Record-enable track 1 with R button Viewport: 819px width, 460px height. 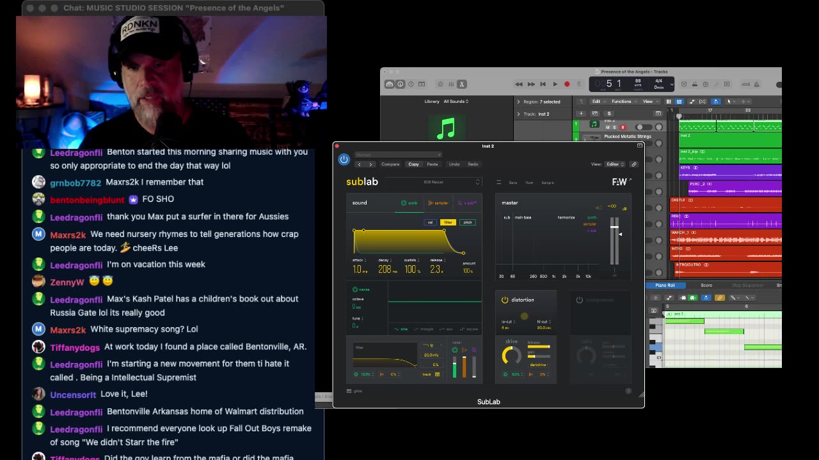click(x=623, y=127)
